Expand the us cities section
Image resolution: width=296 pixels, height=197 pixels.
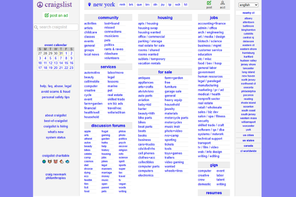248,135
